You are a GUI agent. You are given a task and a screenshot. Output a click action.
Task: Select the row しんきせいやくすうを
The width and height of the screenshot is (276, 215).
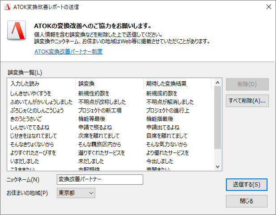(x=110, y=94)
